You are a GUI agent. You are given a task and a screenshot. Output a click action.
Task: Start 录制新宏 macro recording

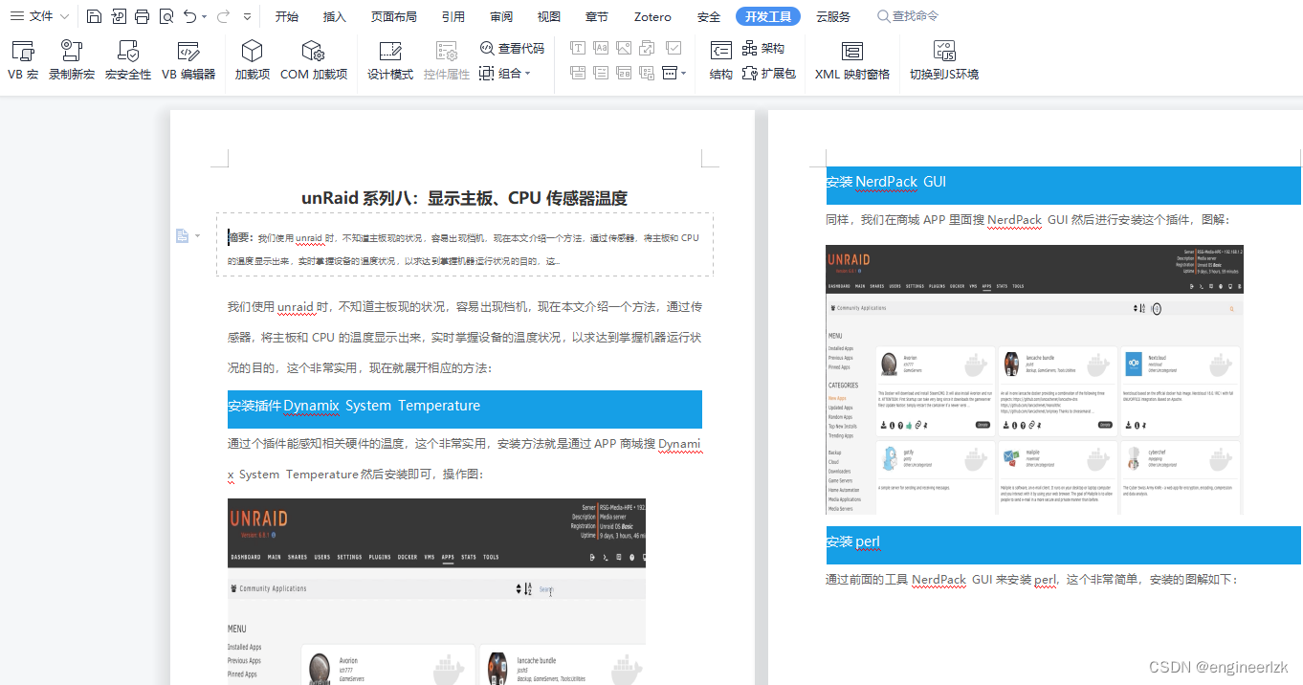(x=72, y=60)
